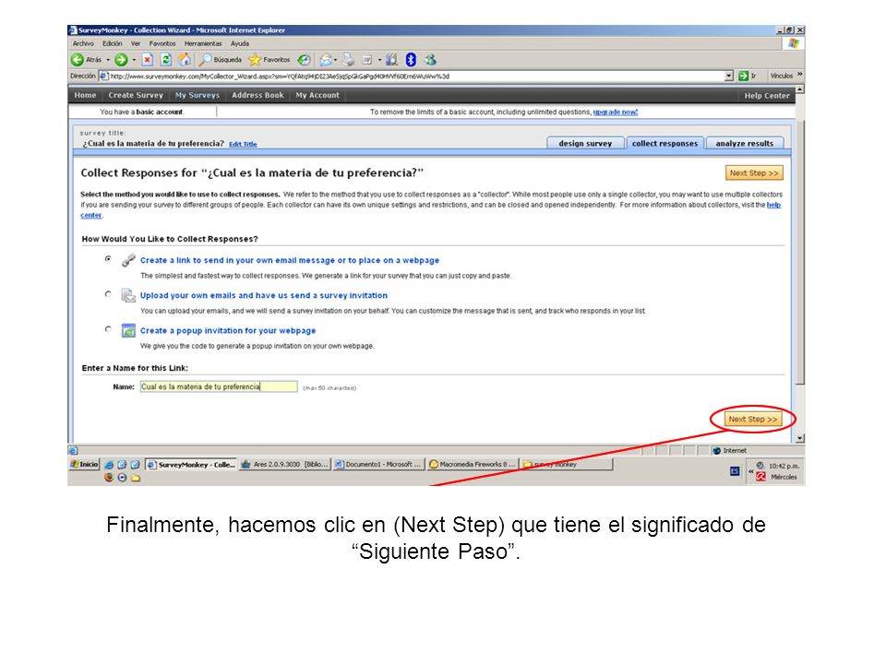The image size is (886, 664).
Task: Open Búsqueda search toolbar button
Action: 221,60
